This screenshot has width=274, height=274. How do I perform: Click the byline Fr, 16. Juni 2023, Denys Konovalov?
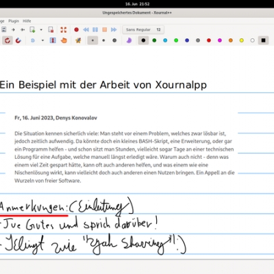(x=55, y=118)
